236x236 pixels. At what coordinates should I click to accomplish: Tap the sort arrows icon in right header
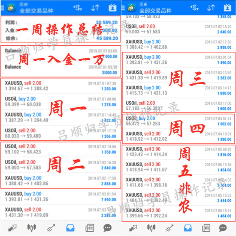(211, 8)
